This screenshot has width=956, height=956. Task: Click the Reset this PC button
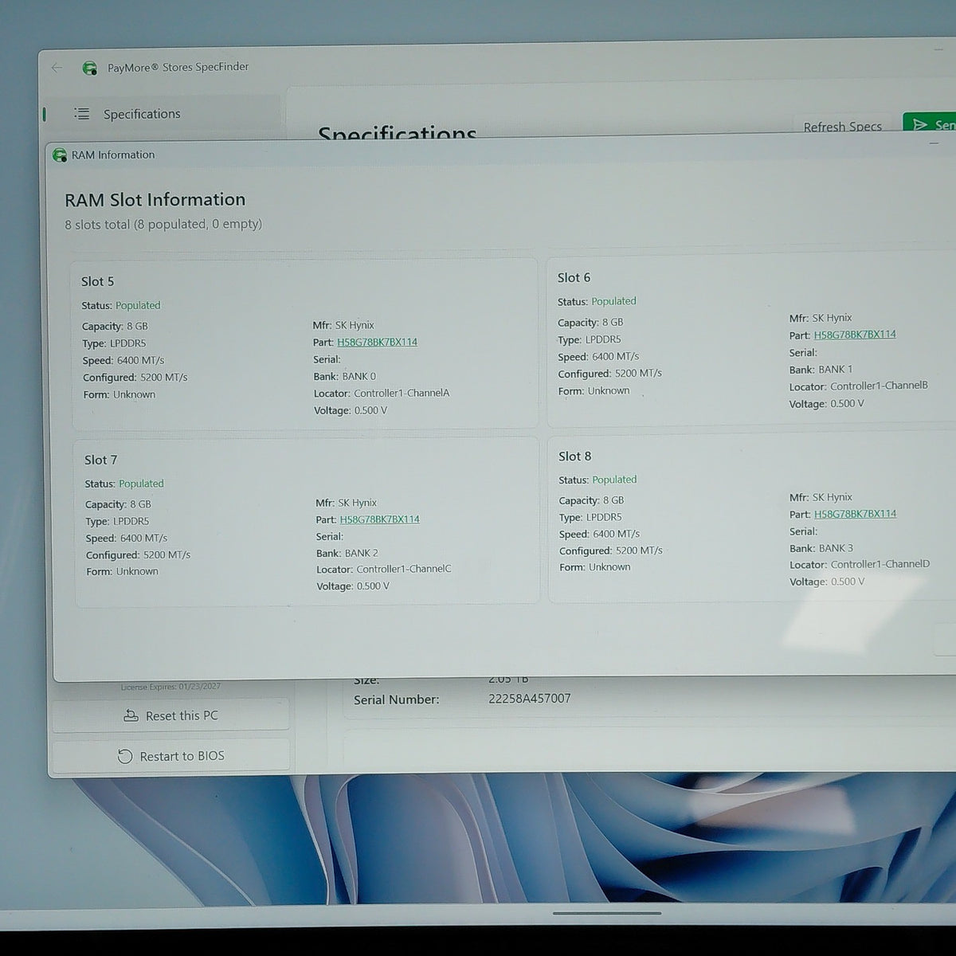pos(171,715)
